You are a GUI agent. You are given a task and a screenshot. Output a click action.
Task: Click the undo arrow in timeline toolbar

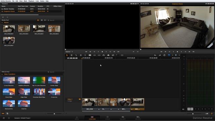tap(155, 55)
